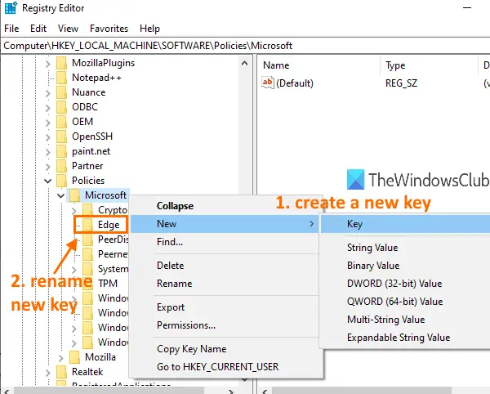Expand the Realtek key
This screenshot has height=394, width=490.
(48, 373)
